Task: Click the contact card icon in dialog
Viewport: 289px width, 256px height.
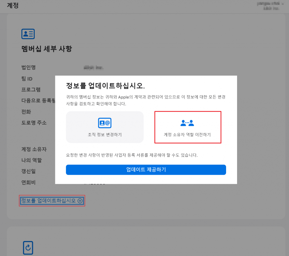Action: click(x=105, y=123)
